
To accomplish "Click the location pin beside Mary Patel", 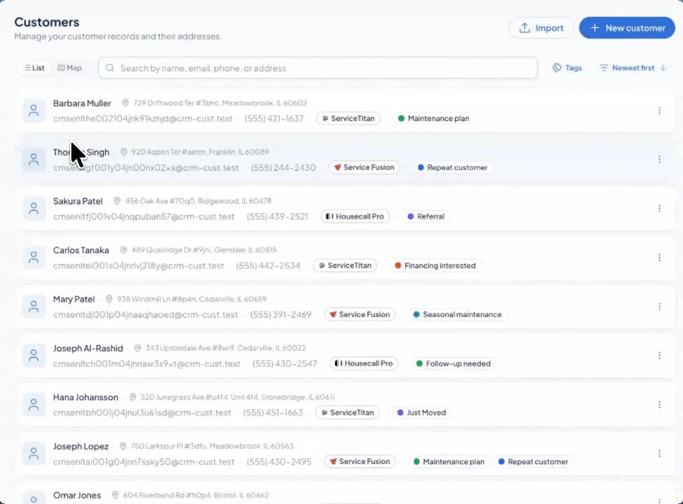I will 109,299.
